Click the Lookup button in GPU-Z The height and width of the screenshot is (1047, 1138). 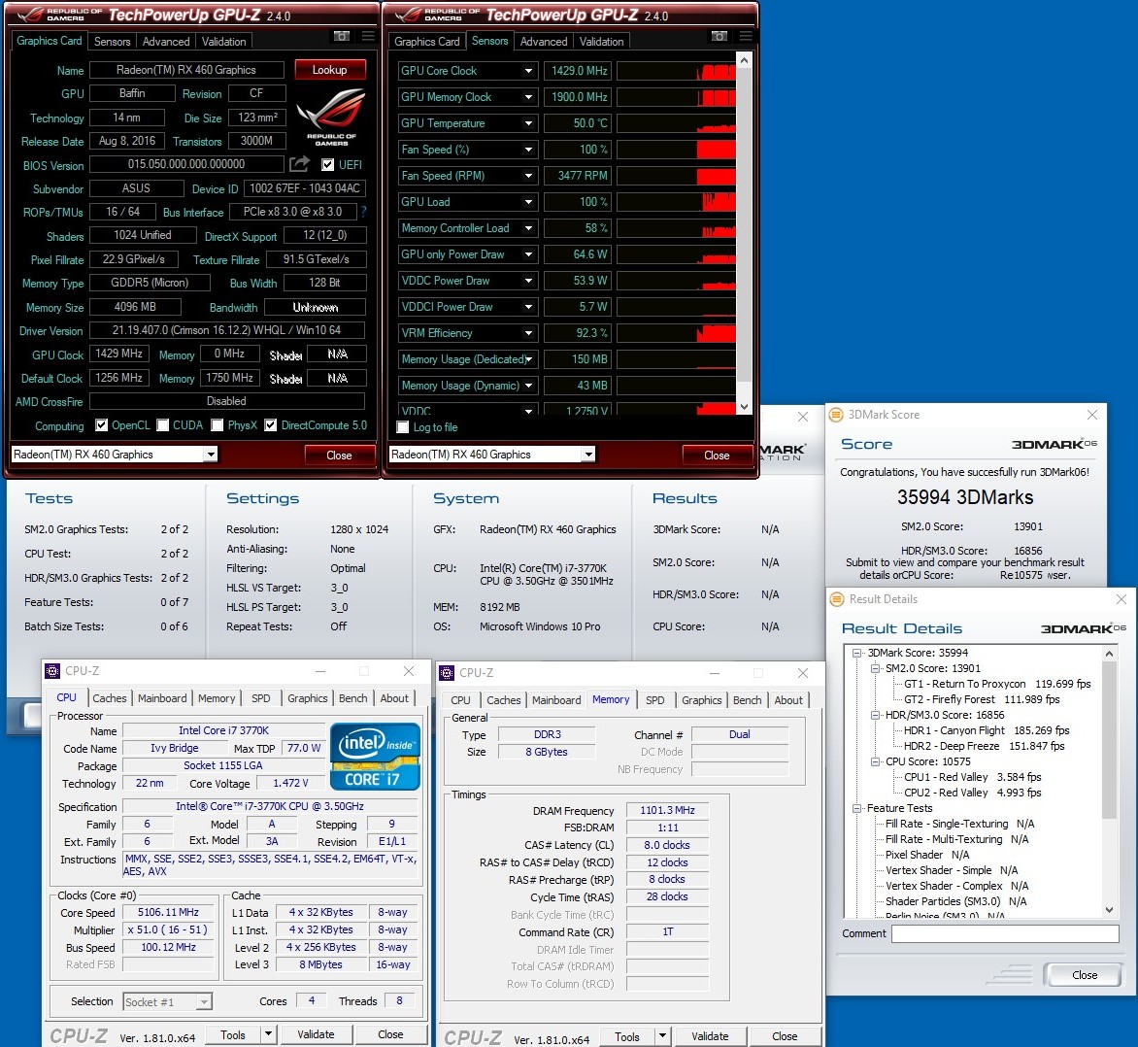pos(330,70)
